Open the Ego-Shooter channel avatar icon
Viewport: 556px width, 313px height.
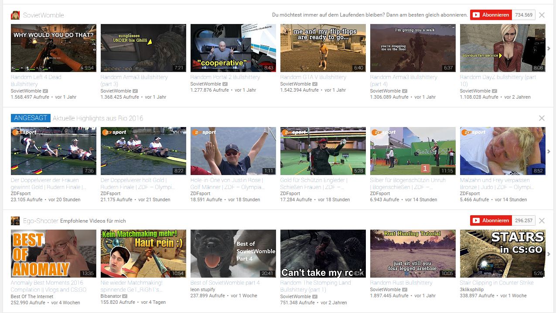tap(15, 221)
